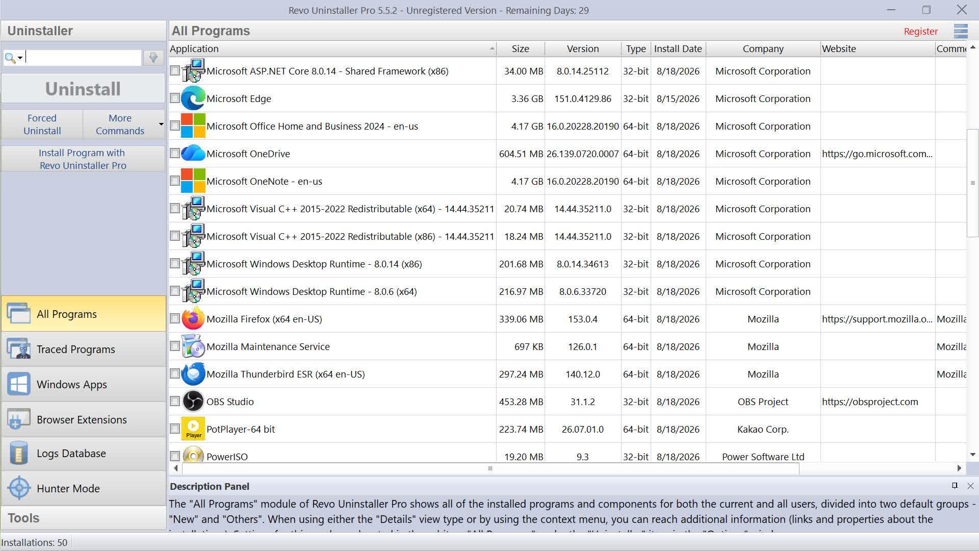Image resolution: width=979 pixels, height=551 pixels.
Task: Click the Register link
Action: click(x=920, y=31)
